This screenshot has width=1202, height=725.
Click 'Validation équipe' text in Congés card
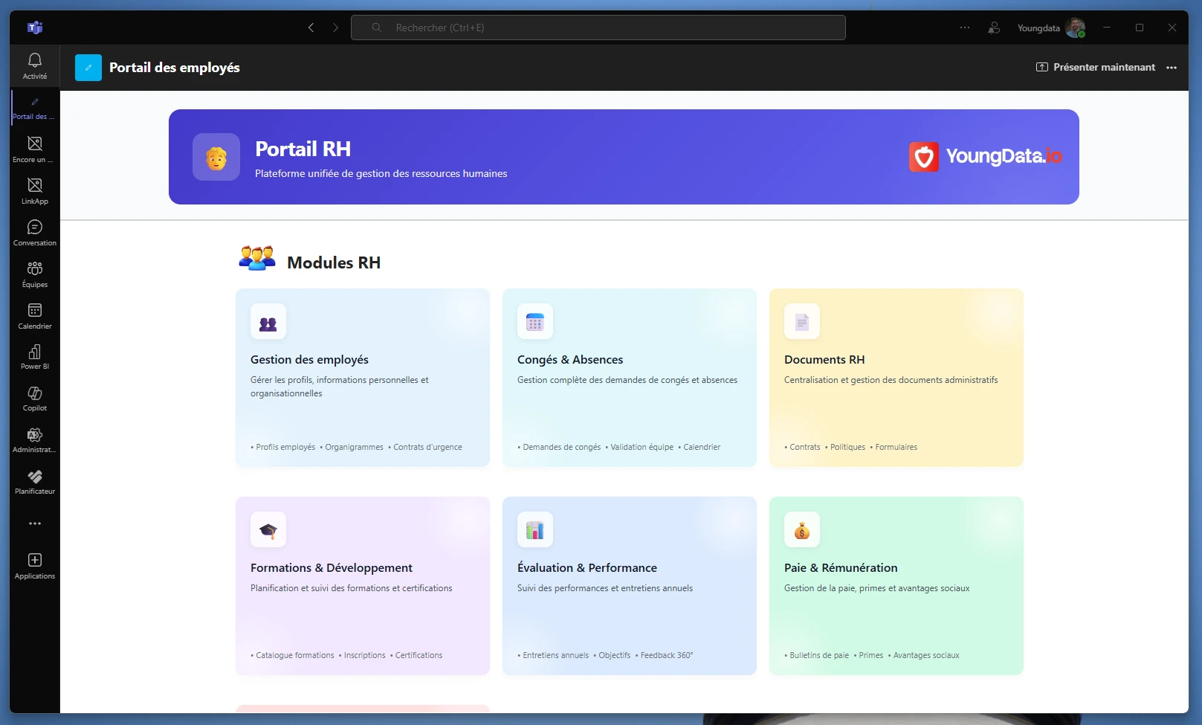pyautogui.click(x=642, y=447)
